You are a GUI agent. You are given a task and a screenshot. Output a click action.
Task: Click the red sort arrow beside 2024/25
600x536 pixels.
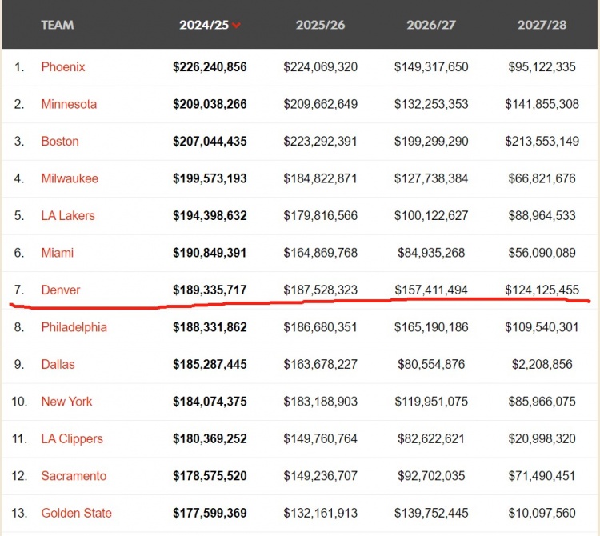pyautogui.click(x=236, y=26)
